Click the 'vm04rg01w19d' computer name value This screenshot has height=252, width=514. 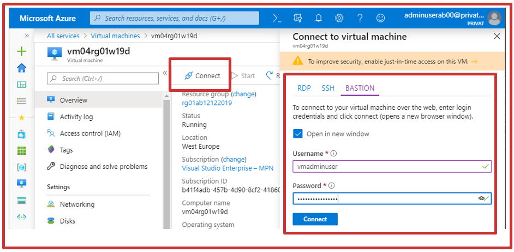click(205, 212)
